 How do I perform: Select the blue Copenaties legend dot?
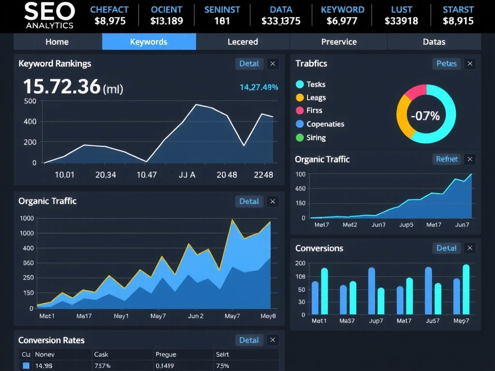(300, 124)
